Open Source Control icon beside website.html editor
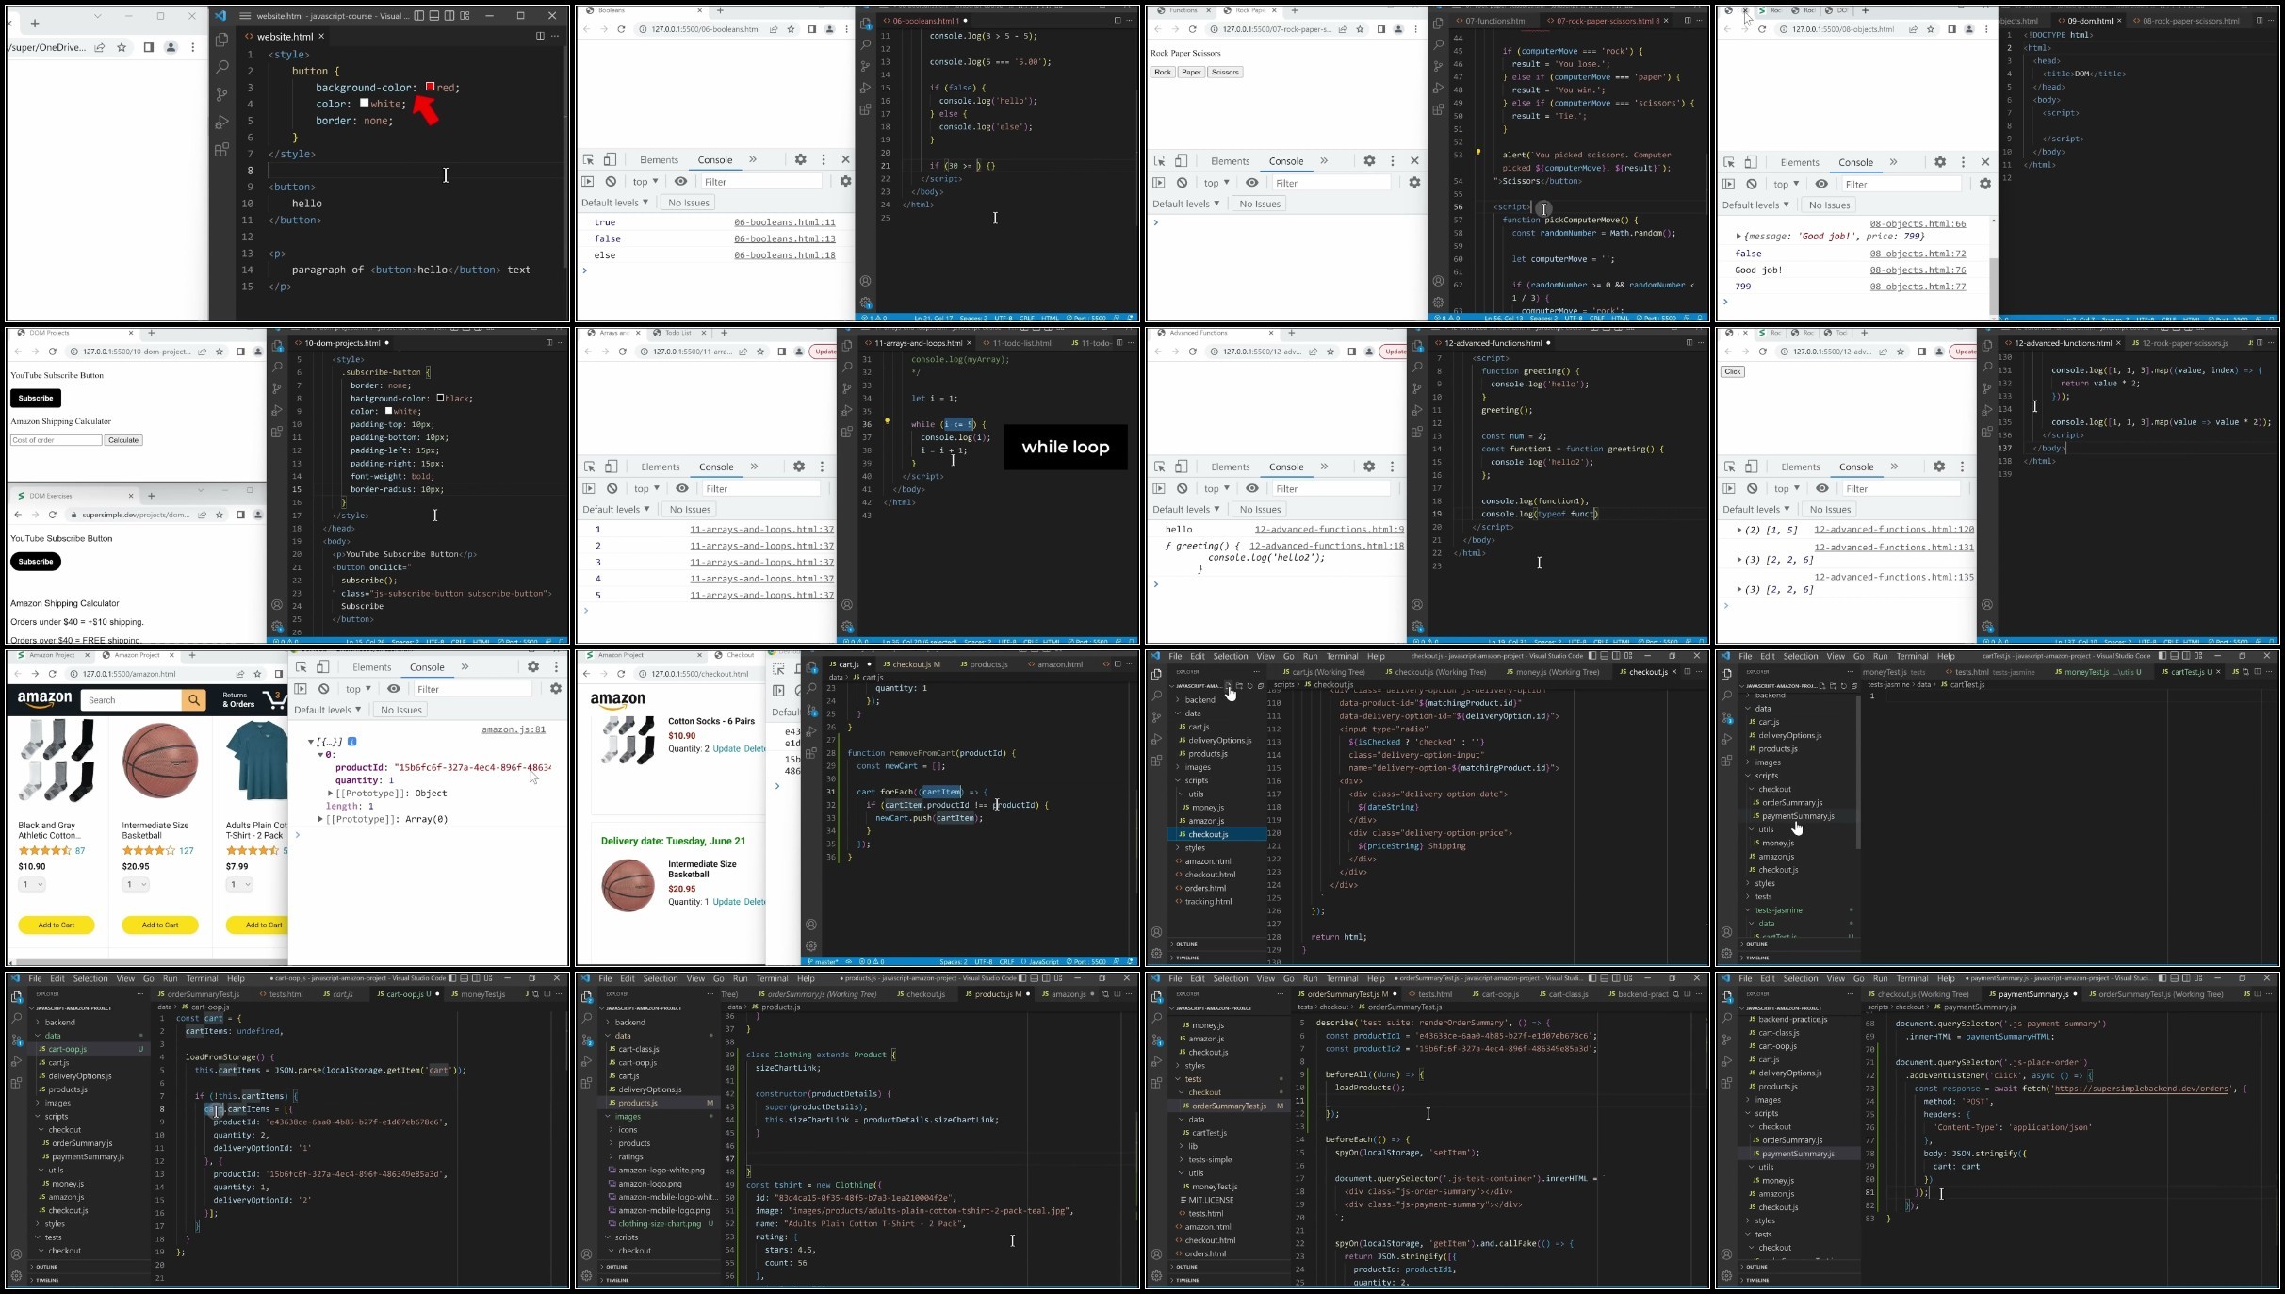2285x1294 pixels. point(221,94)
